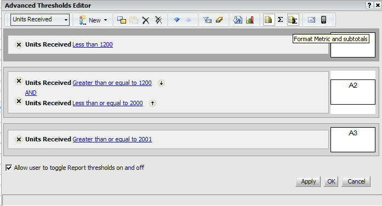Edit the Greater than or equal to 2001 link
This screenshot has height=206, width=382.
coord(112,139)
